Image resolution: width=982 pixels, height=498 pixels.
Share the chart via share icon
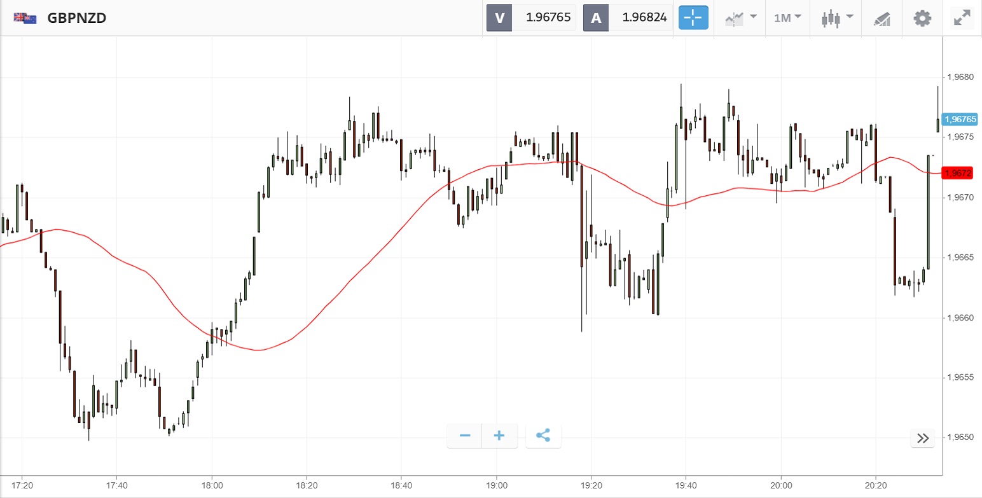(x=543, y=436)
